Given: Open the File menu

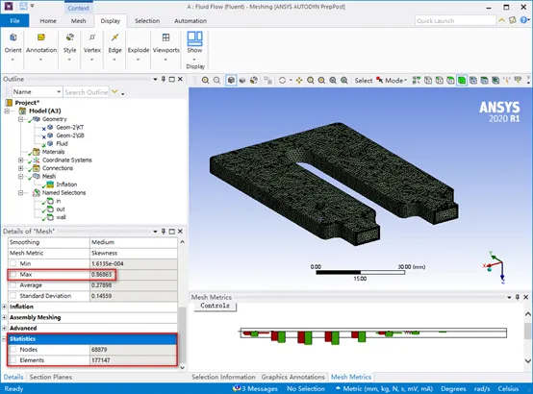Looking at the screenshot, I should coord(14,21).
